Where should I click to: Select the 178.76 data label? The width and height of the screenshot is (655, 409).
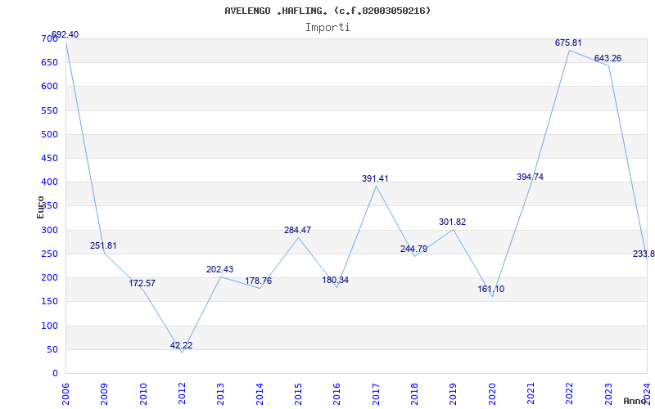tap(258, 281)
